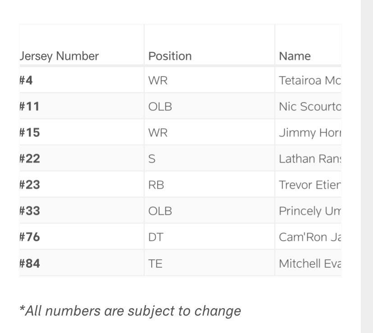
Task: Select jersey number #4 cell
Action: (x=82, y=80)
